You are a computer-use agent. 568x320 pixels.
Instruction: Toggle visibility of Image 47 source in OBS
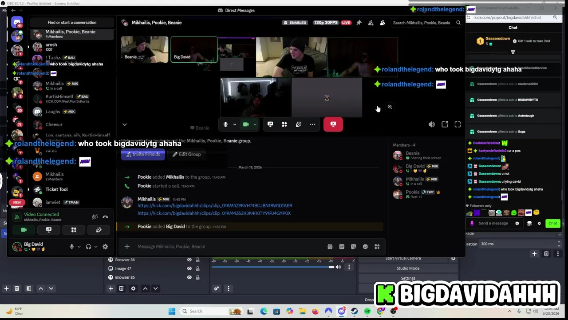tap(189, 268)
